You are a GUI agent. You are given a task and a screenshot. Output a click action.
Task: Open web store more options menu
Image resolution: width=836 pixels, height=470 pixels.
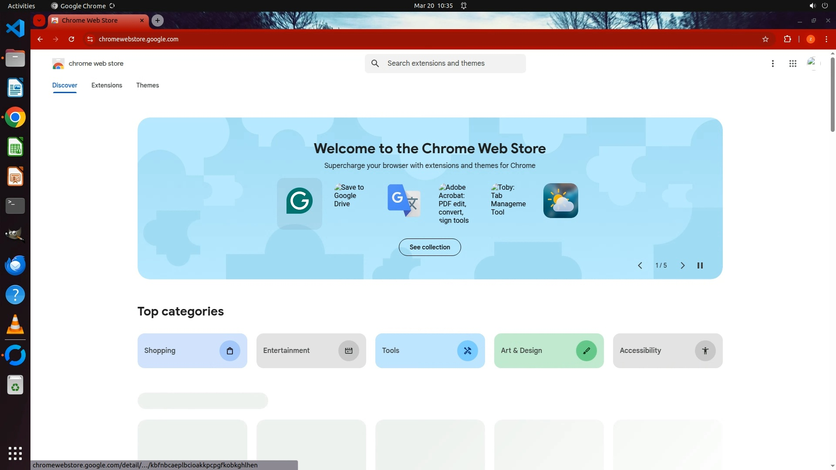[772, 64]
